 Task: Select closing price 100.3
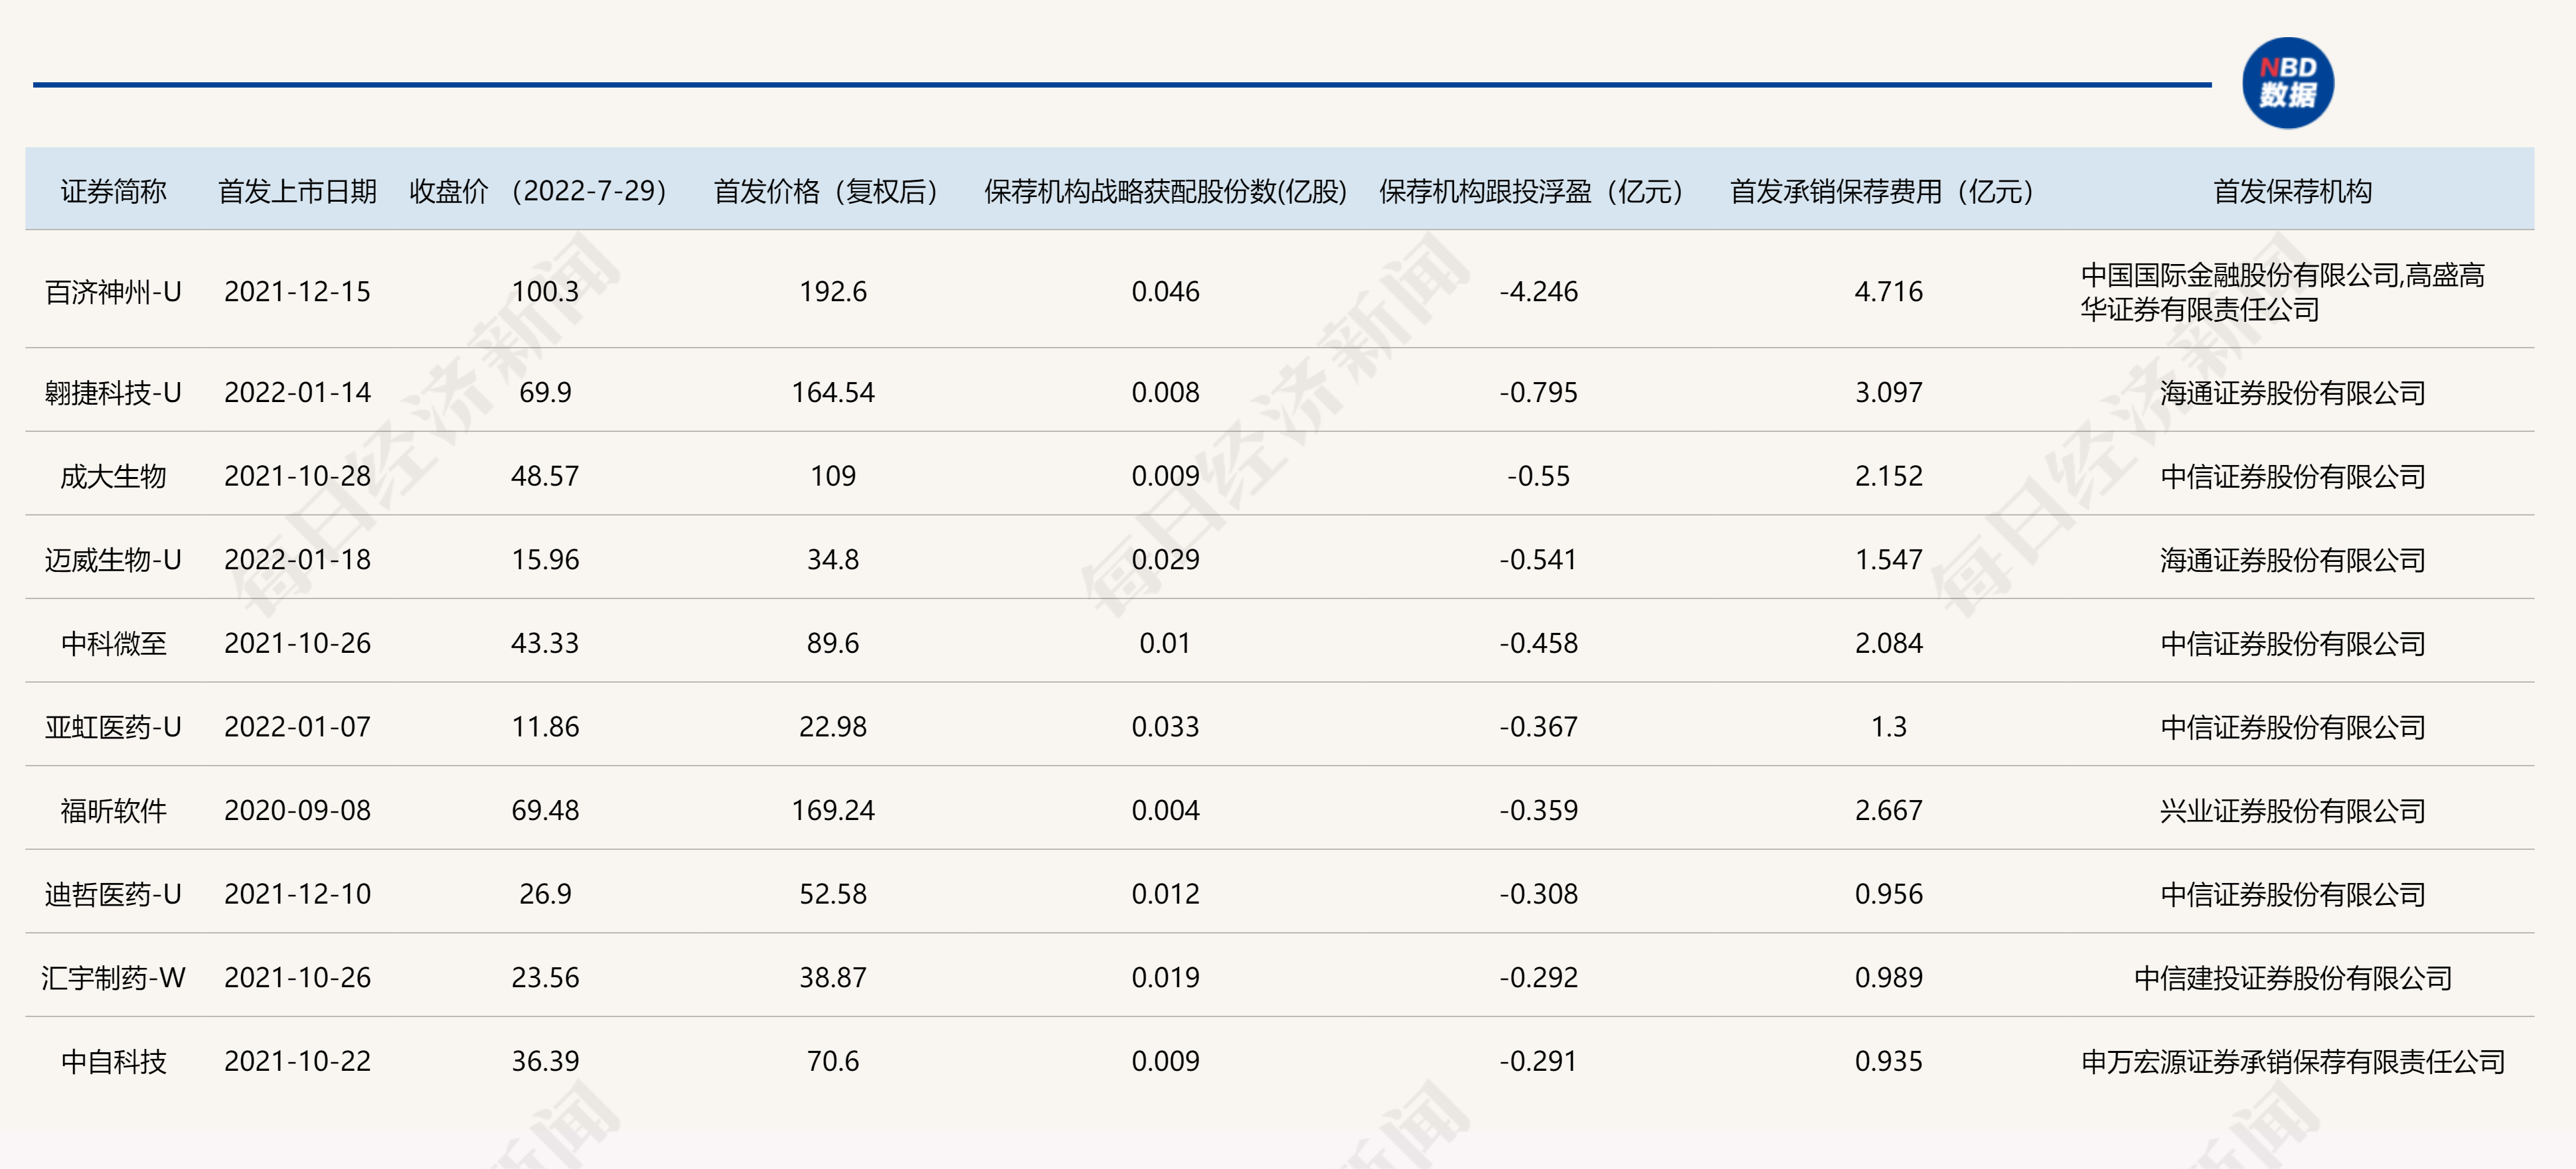[545, 292]
